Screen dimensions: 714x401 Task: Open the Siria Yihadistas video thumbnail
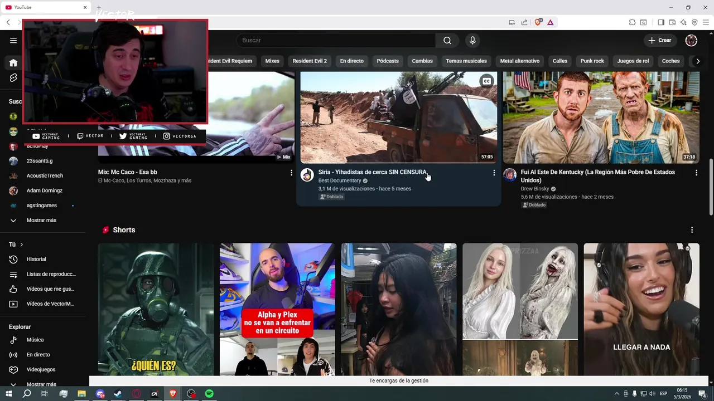(x=399, y=117)
